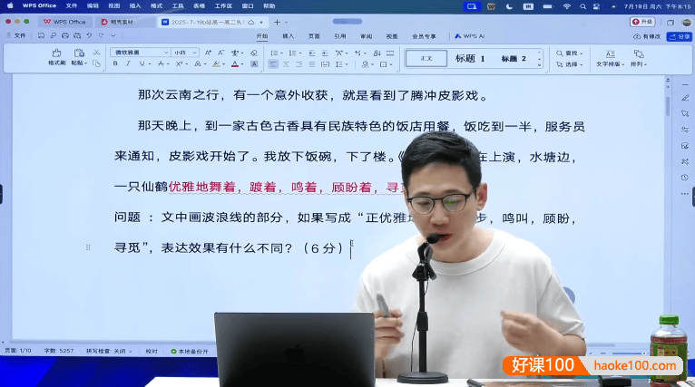This screenshot has width=695, height=387.
Task: Open spell check (拼写检查) status dropdown
Action: [x=109, y=351]
